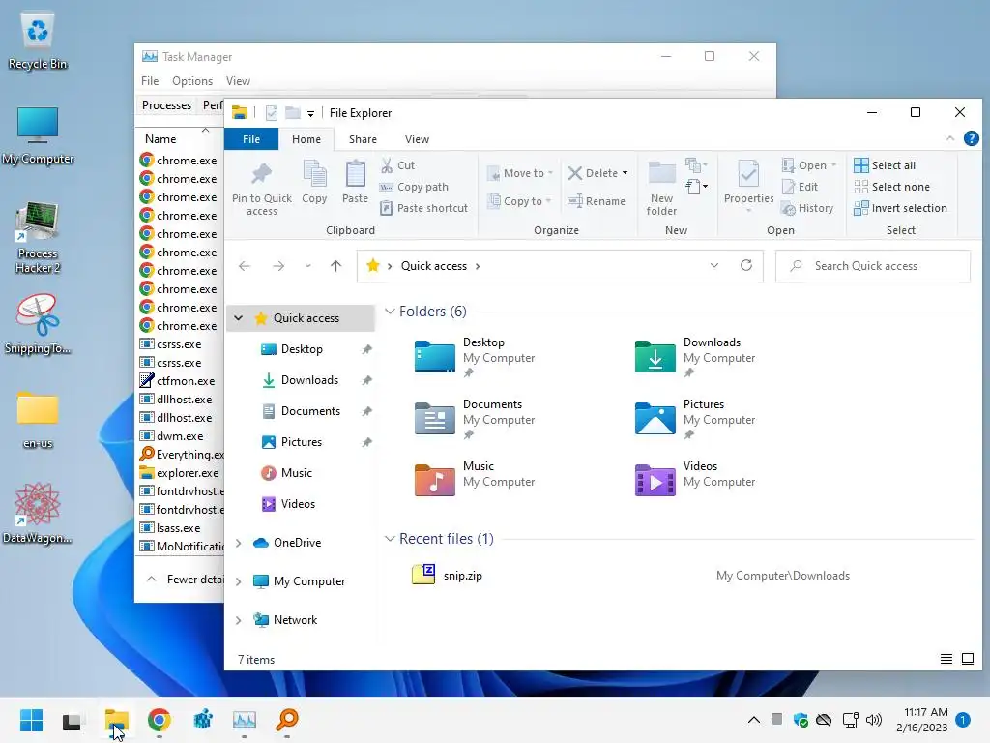Open address bar history dropdown

coord(714,265)
